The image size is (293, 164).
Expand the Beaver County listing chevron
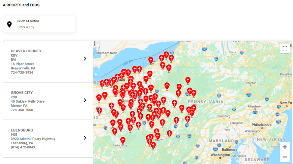(x=85, y=59)
